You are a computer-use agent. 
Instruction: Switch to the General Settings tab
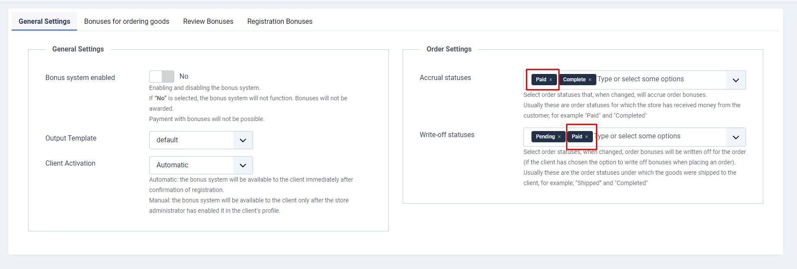click(x=44, y=21)
